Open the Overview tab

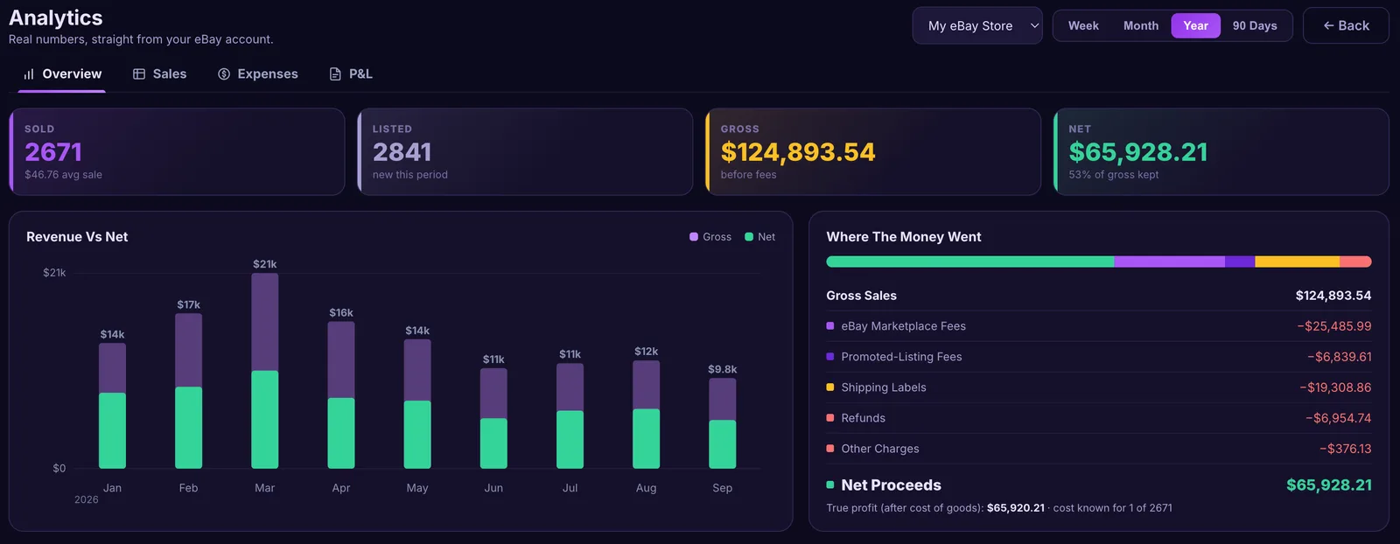pos(62,74)
